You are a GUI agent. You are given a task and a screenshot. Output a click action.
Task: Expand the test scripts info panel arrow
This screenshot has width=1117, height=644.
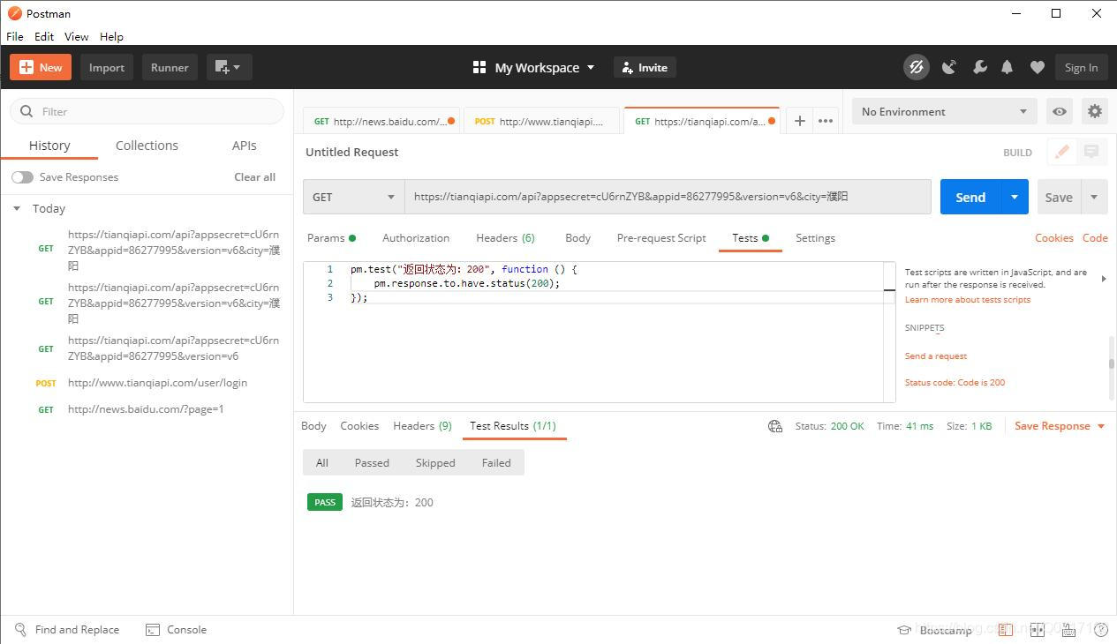click(1104, 279)
